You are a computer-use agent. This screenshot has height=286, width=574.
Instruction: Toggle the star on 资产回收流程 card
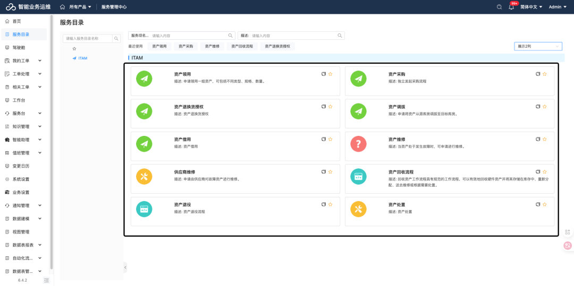tap(544, 172)
